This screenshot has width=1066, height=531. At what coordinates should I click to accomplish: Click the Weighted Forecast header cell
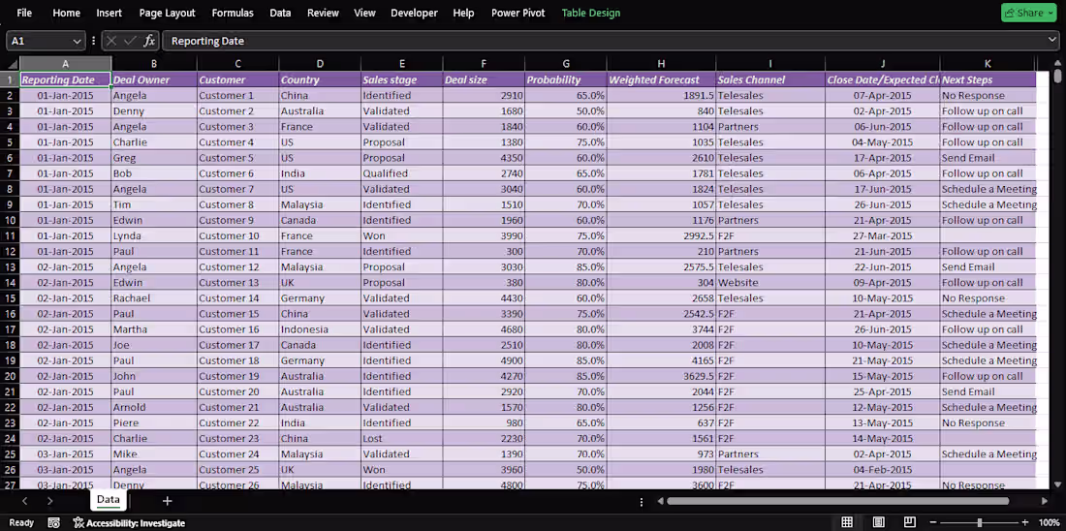click(661, 80)
